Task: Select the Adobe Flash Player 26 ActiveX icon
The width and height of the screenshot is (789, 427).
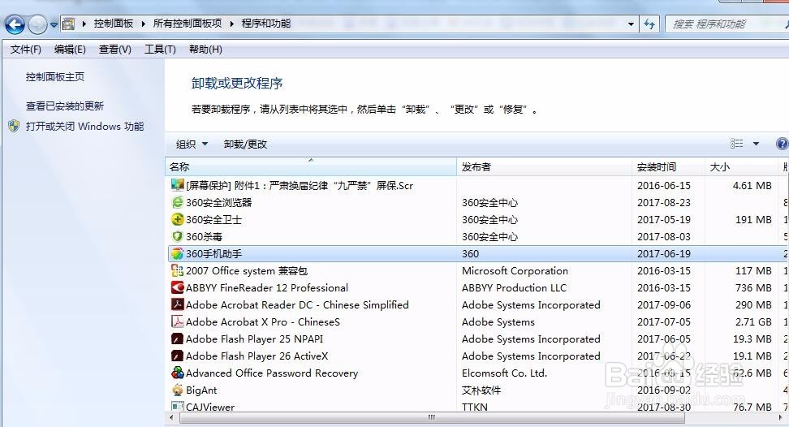Action: (177, 356)
